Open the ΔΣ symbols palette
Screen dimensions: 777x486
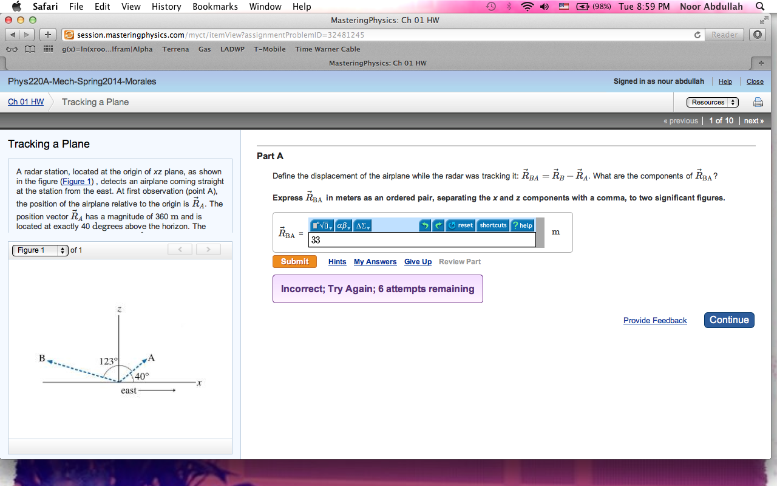click(x=362, y=225)
